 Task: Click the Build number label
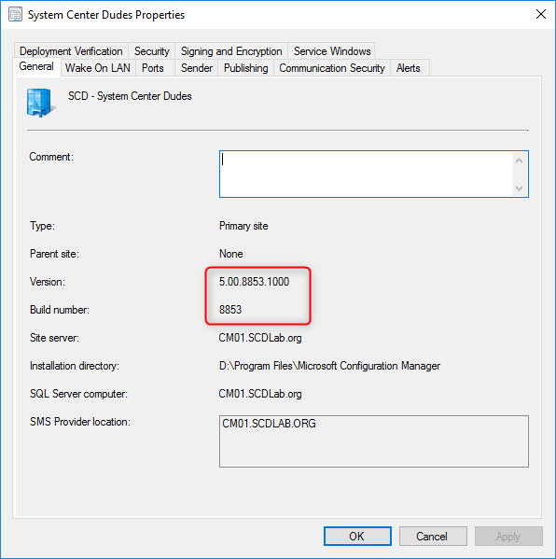pos(60,310)
